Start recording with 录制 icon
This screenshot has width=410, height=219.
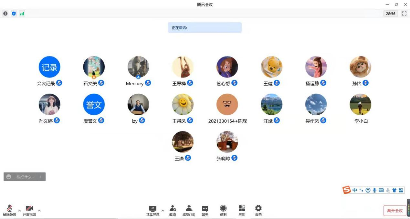[223, 210]
